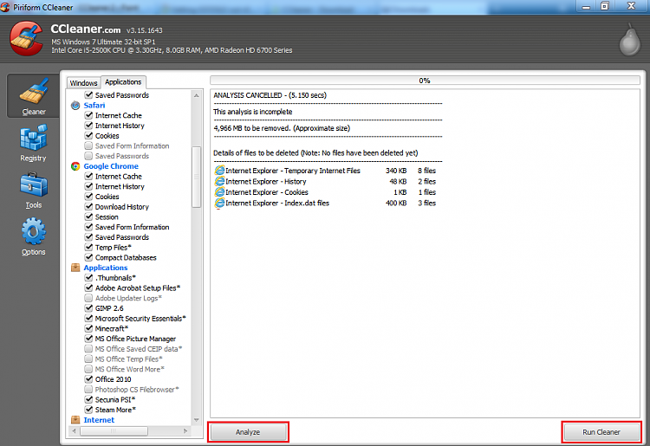Uncheck Minecraft* cleaning option
Viewport: 650px width, 446px height.
click(88, 328)
